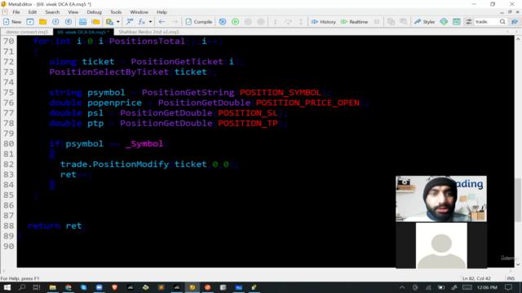Click the pause debugging icon
Screen dimensions: 522x293
click(x=248, y=22)
